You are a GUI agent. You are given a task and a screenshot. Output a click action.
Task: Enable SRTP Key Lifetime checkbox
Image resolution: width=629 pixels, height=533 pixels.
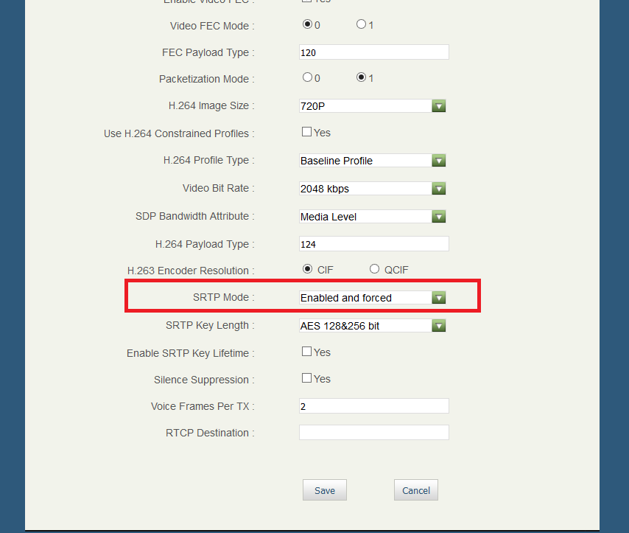point(306,352)
